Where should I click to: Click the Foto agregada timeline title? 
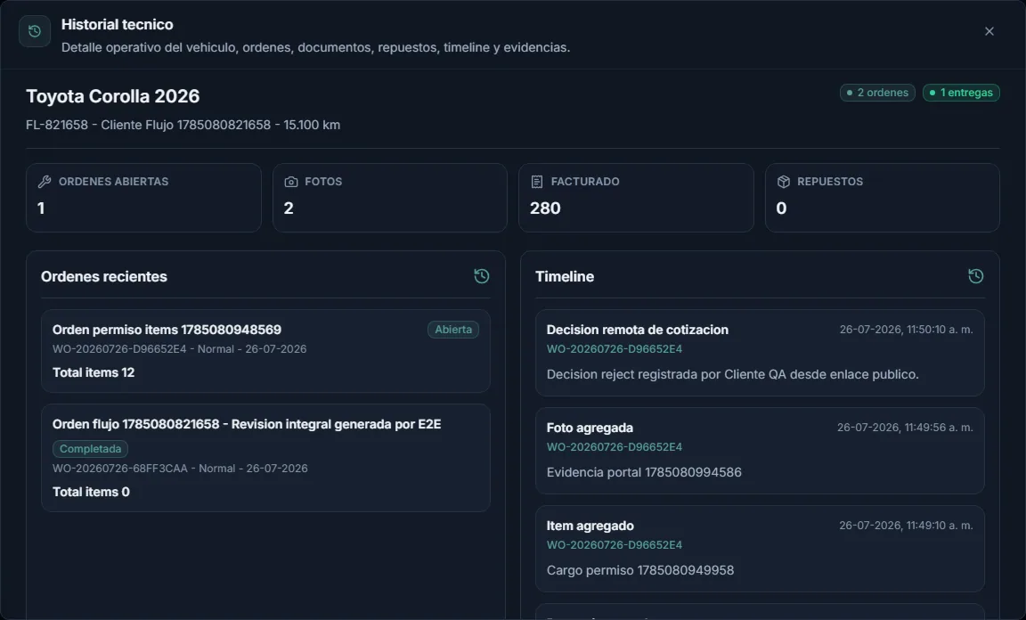coord(590,428)
